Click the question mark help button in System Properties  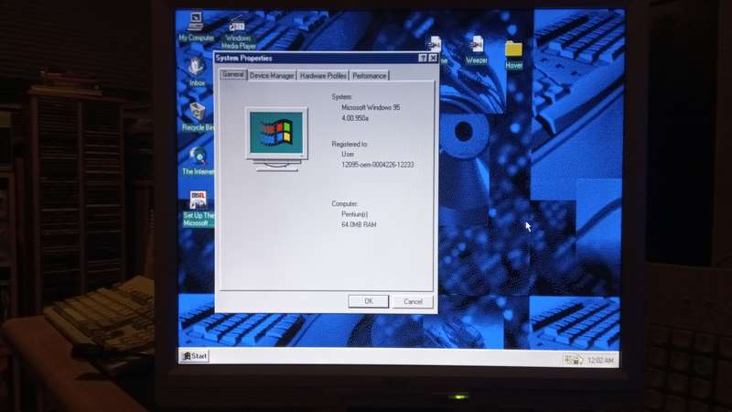(423, 58)
